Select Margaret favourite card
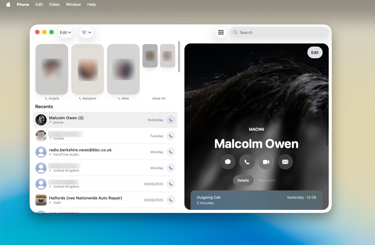This screenshot has height=245, width=375. coord(88,69)
